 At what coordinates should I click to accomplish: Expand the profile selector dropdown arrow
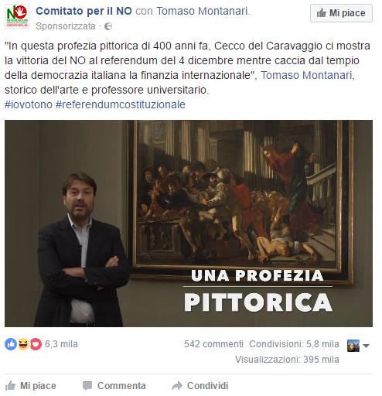tap(366, 346)
